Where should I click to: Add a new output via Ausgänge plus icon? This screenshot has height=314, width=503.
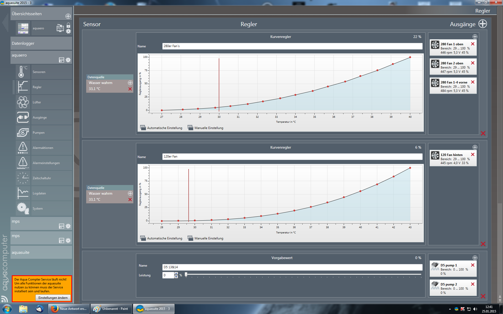coord(483,24)
